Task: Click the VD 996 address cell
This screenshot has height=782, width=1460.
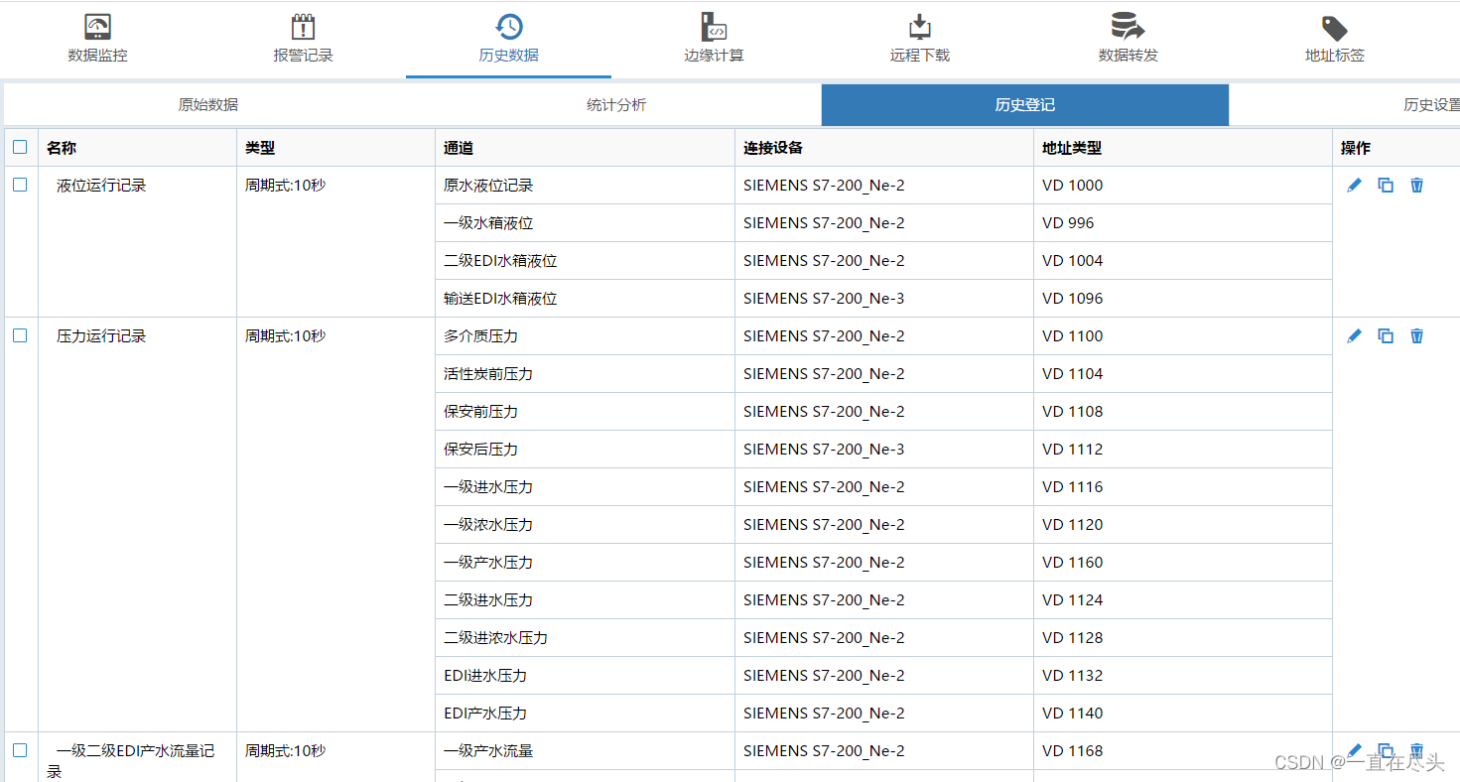Action: [1182, 223]
